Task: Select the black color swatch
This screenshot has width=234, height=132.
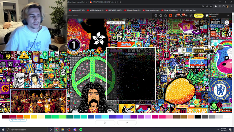Action: click(x=198, y=117)
